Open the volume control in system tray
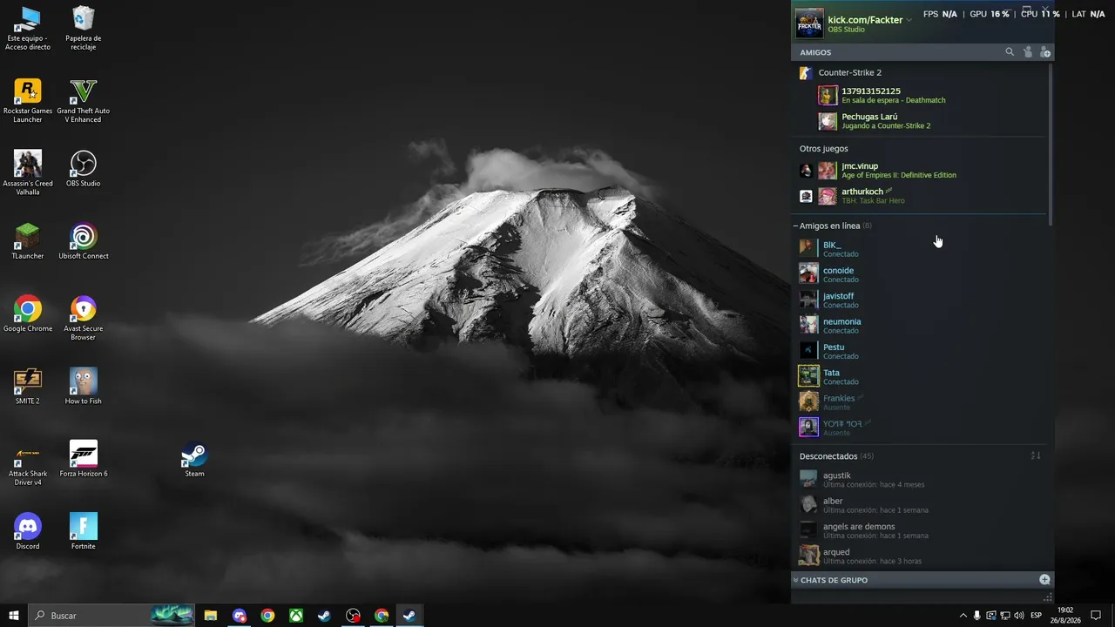Viewport: 1115px width, 627px height. [x=1018, y=616]
